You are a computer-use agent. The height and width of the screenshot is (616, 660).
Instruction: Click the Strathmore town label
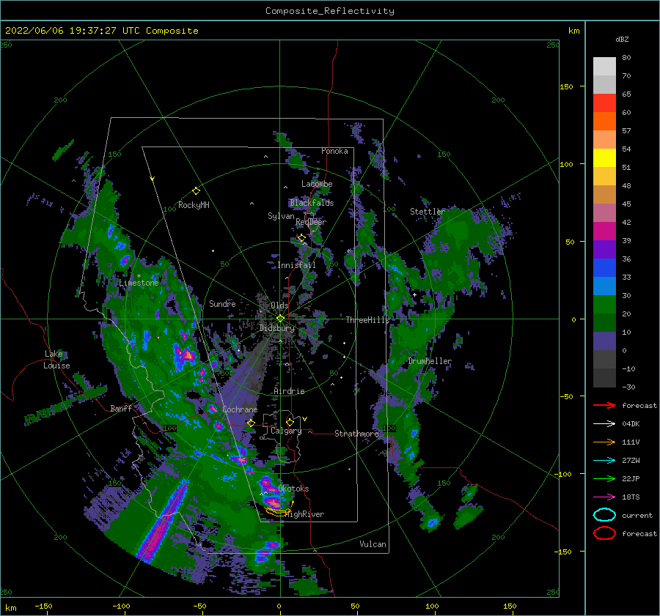356,434
